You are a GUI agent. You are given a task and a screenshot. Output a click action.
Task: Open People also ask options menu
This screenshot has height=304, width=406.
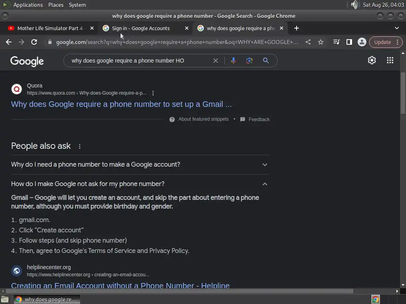point(79,146)
